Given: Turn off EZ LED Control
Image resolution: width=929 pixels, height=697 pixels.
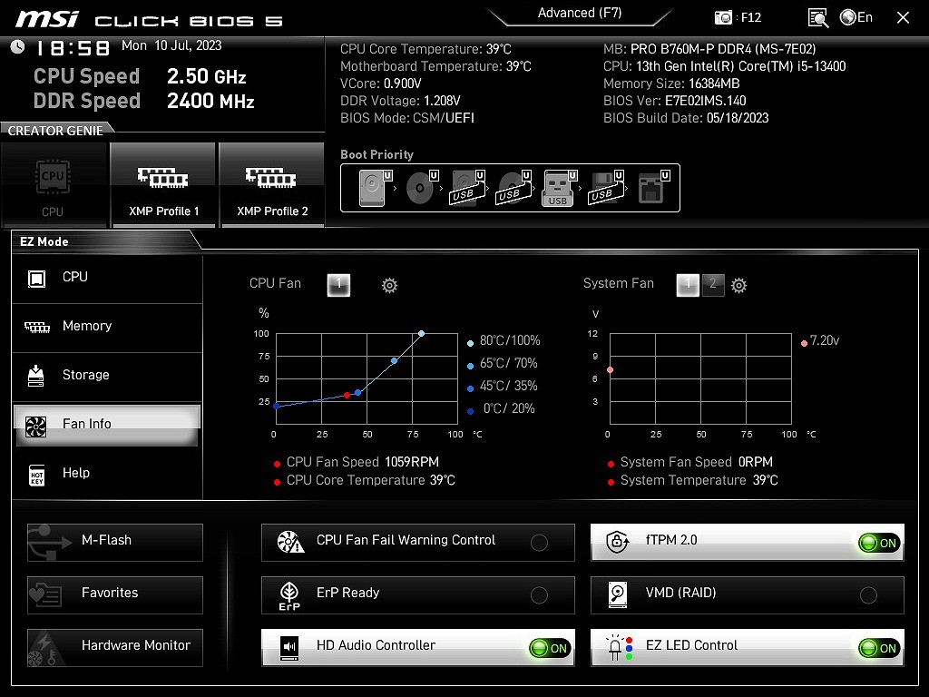Looking at the screenshot, I should click(879, 648).
